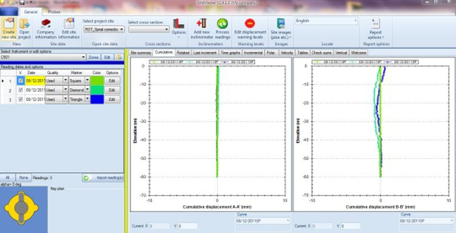The height and width of the screenshot is (233, 456).
Task: Open the Rotated tab
Action: pos(183,53)
